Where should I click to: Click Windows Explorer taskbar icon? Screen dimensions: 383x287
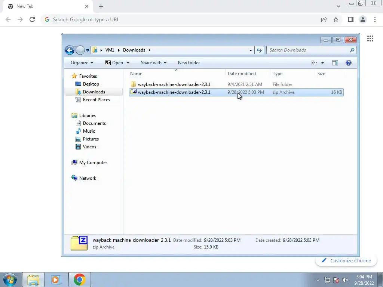[x=33, y=280]
